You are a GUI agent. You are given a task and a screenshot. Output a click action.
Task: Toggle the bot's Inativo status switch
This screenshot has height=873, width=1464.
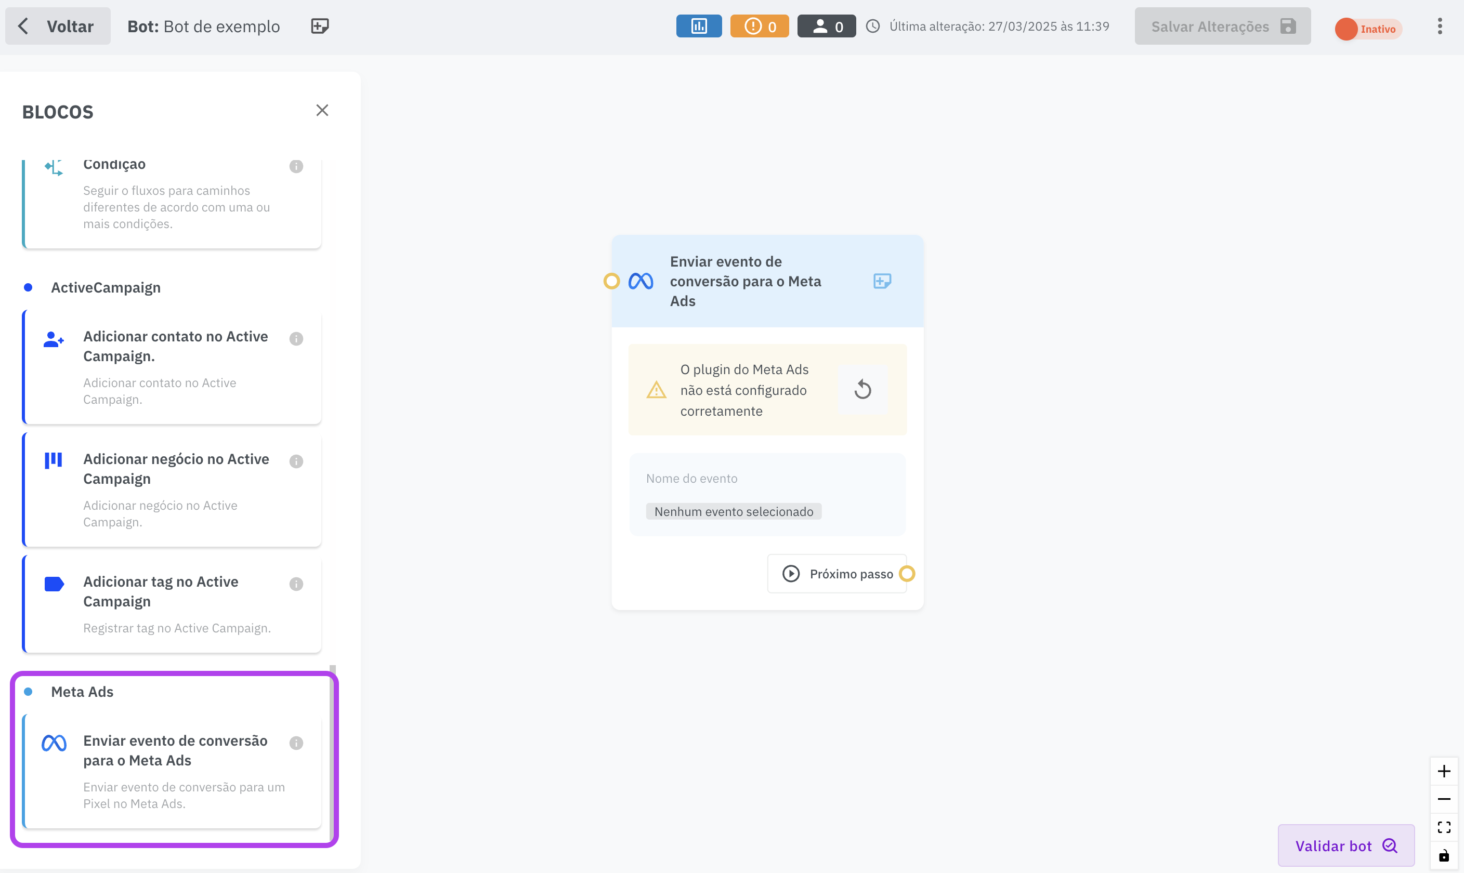pos(1367,29)
